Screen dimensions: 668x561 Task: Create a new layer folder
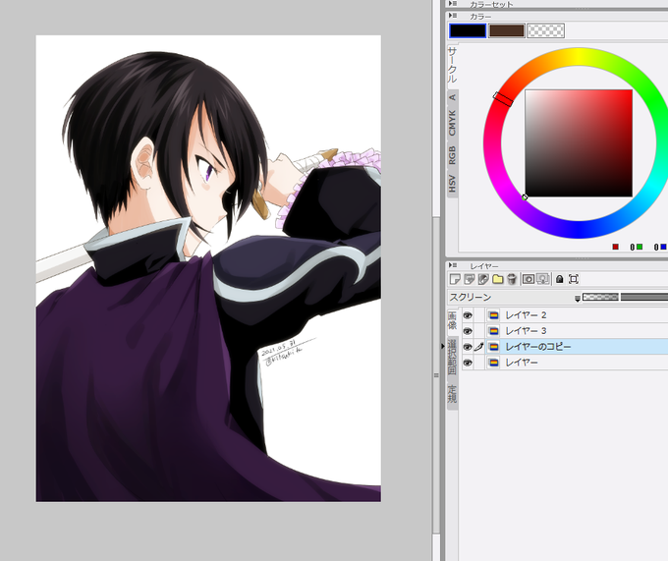coord(498,279)
